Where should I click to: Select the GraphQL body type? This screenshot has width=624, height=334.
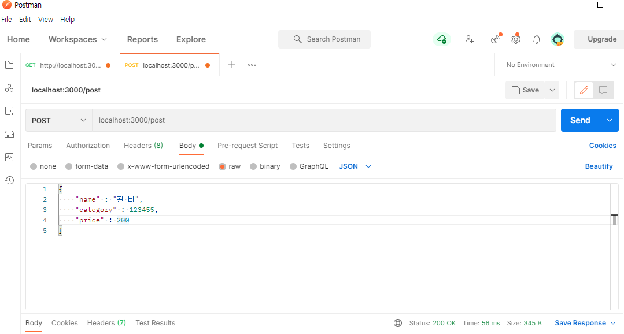click(293, 166)
